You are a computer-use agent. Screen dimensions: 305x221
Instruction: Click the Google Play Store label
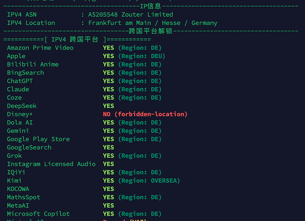click(38, 139)
